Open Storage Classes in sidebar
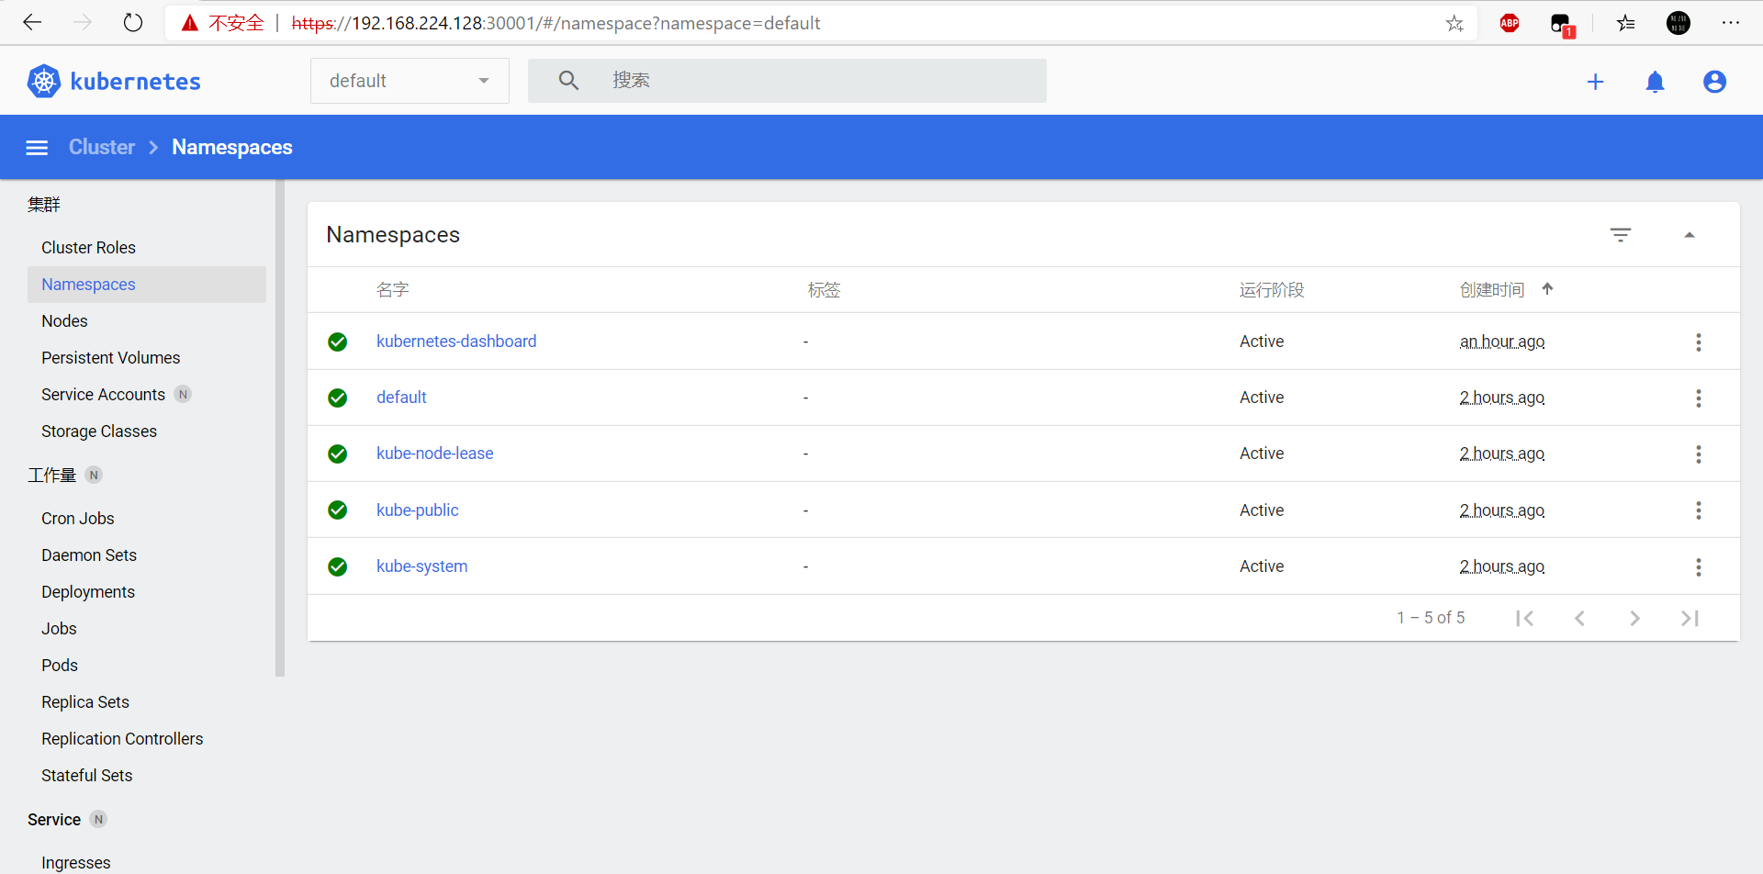Screen dimensions: 1763x874 pyautogui.click(x=99, y=431)
